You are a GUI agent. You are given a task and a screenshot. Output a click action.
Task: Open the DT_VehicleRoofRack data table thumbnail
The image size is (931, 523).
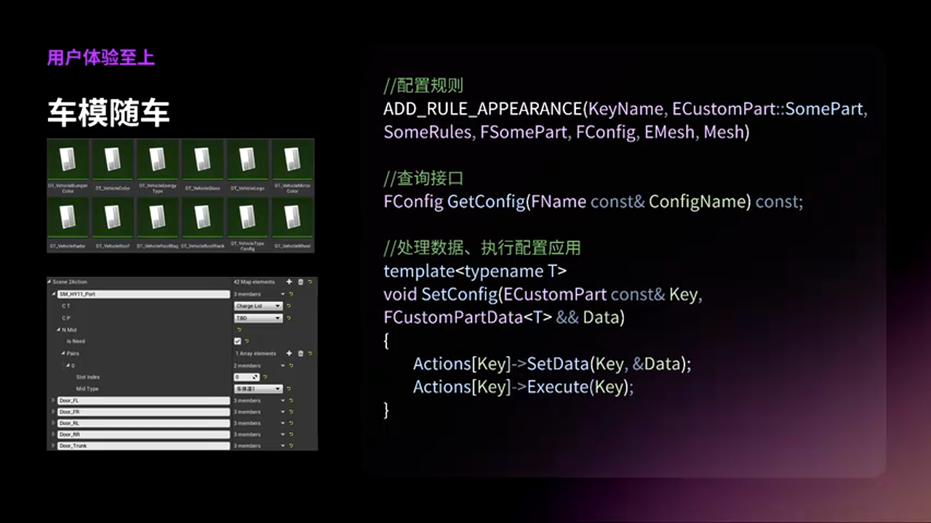(202, 218)
